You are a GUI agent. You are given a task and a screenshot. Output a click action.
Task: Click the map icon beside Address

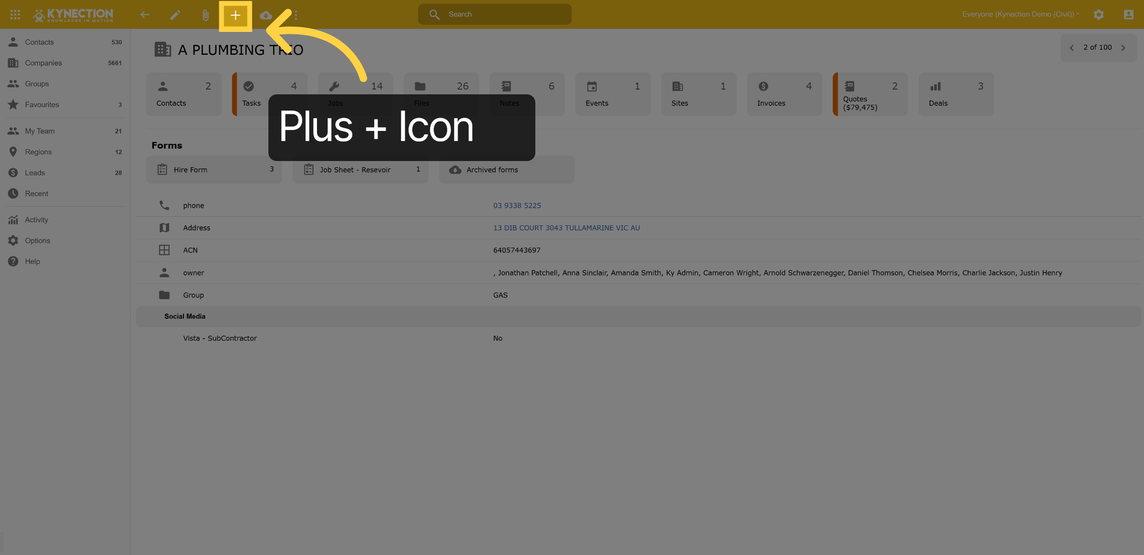[x=164, y=228]
